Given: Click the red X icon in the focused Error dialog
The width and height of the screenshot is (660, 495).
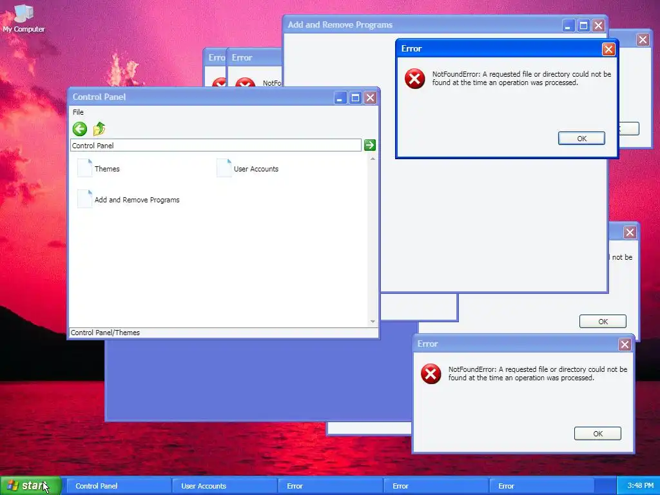Looking at the screenshot, I should pos(414,79).
